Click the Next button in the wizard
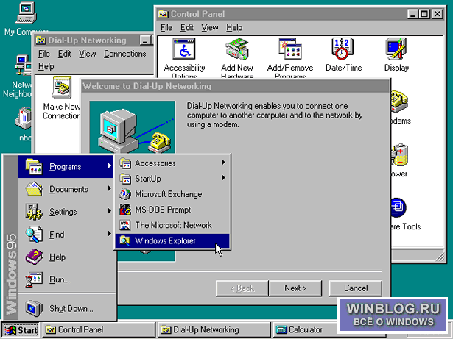453x339 pixels. 295,288
